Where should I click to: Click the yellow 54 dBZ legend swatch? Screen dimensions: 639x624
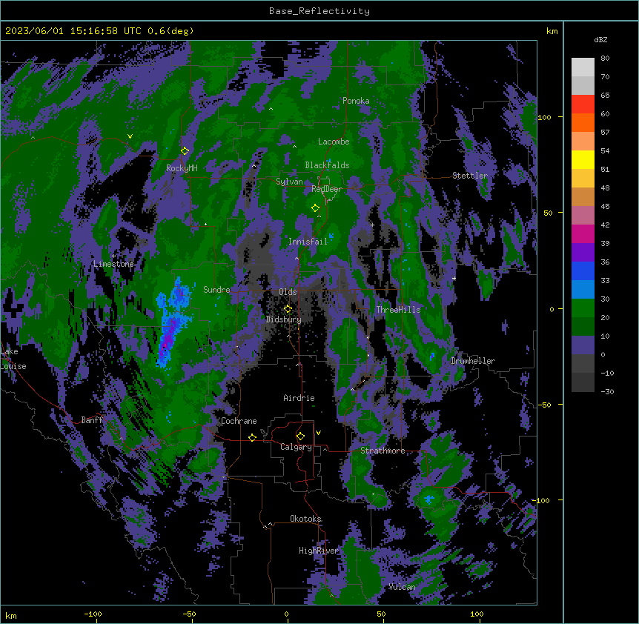(x=583, y=159)
